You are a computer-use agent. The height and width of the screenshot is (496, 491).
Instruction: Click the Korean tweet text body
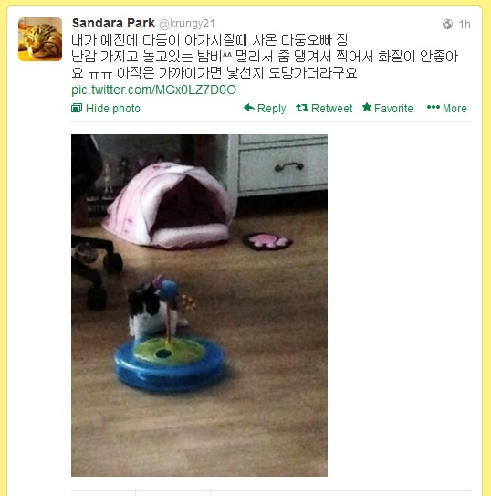click(x=265, y=57)
